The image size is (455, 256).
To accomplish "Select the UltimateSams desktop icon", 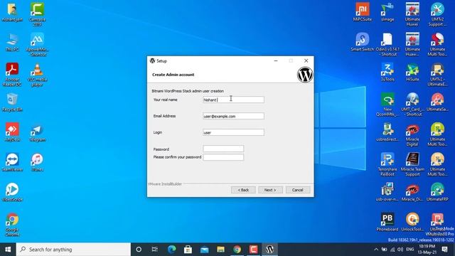I will (x=437, y=102).
